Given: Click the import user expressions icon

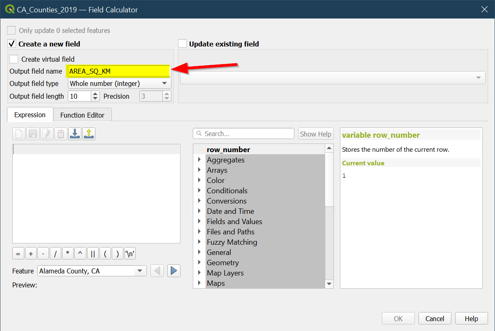Looking at the screenshot, I should 74,134.
